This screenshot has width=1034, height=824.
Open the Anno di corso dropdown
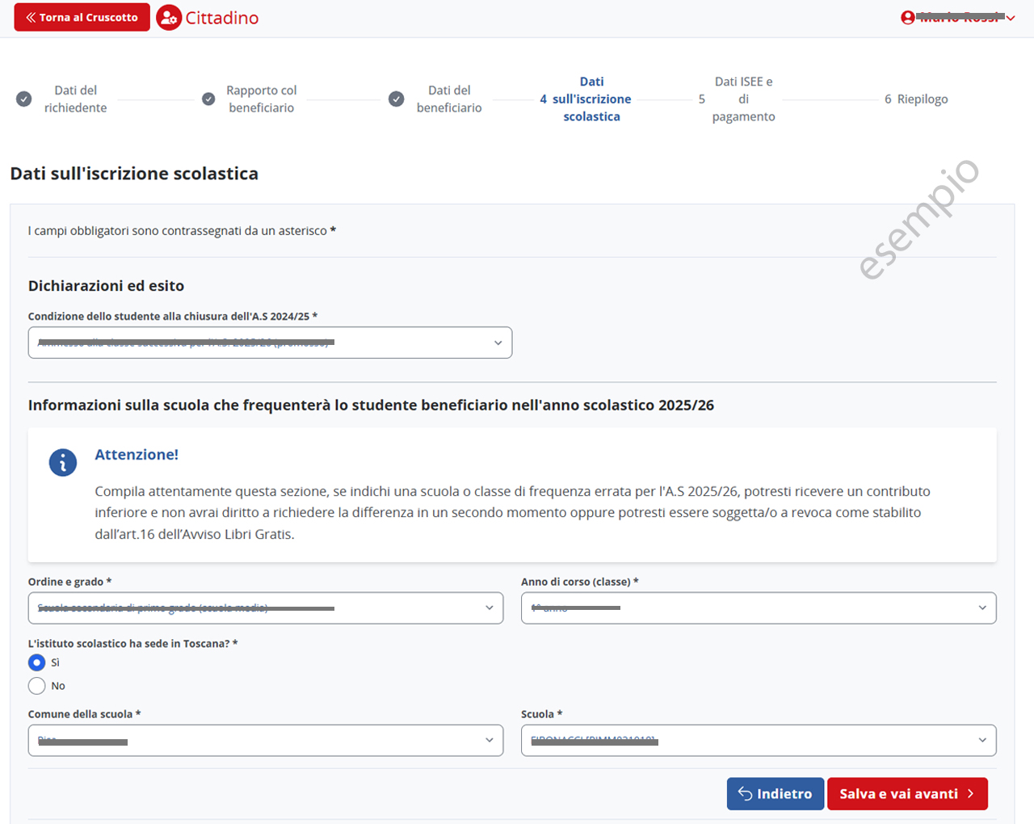(x=758, y=608)
